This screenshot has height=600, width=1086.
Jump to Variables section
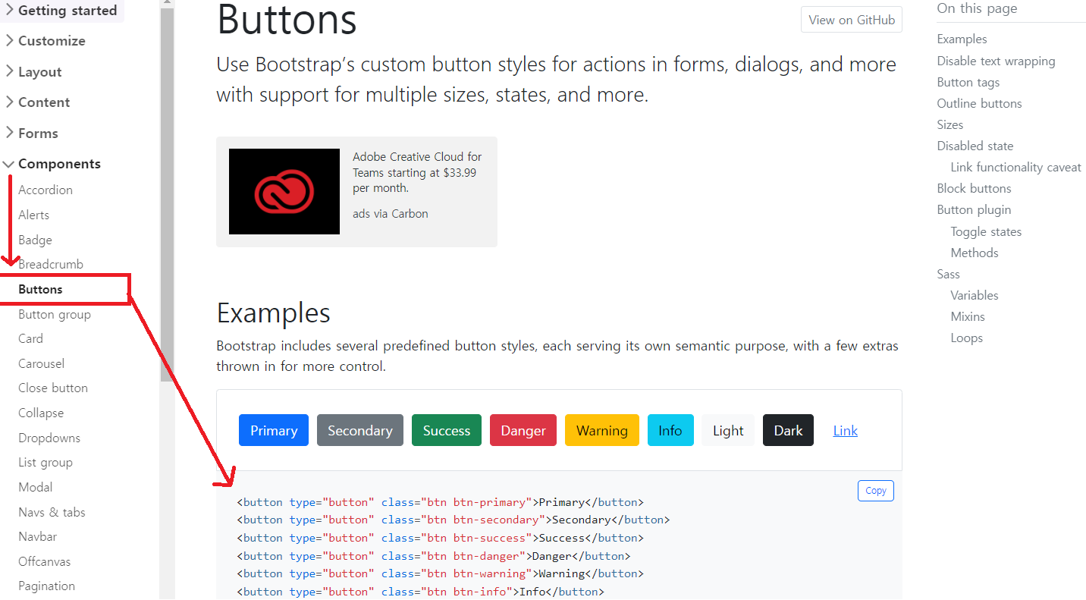[975, 295]
